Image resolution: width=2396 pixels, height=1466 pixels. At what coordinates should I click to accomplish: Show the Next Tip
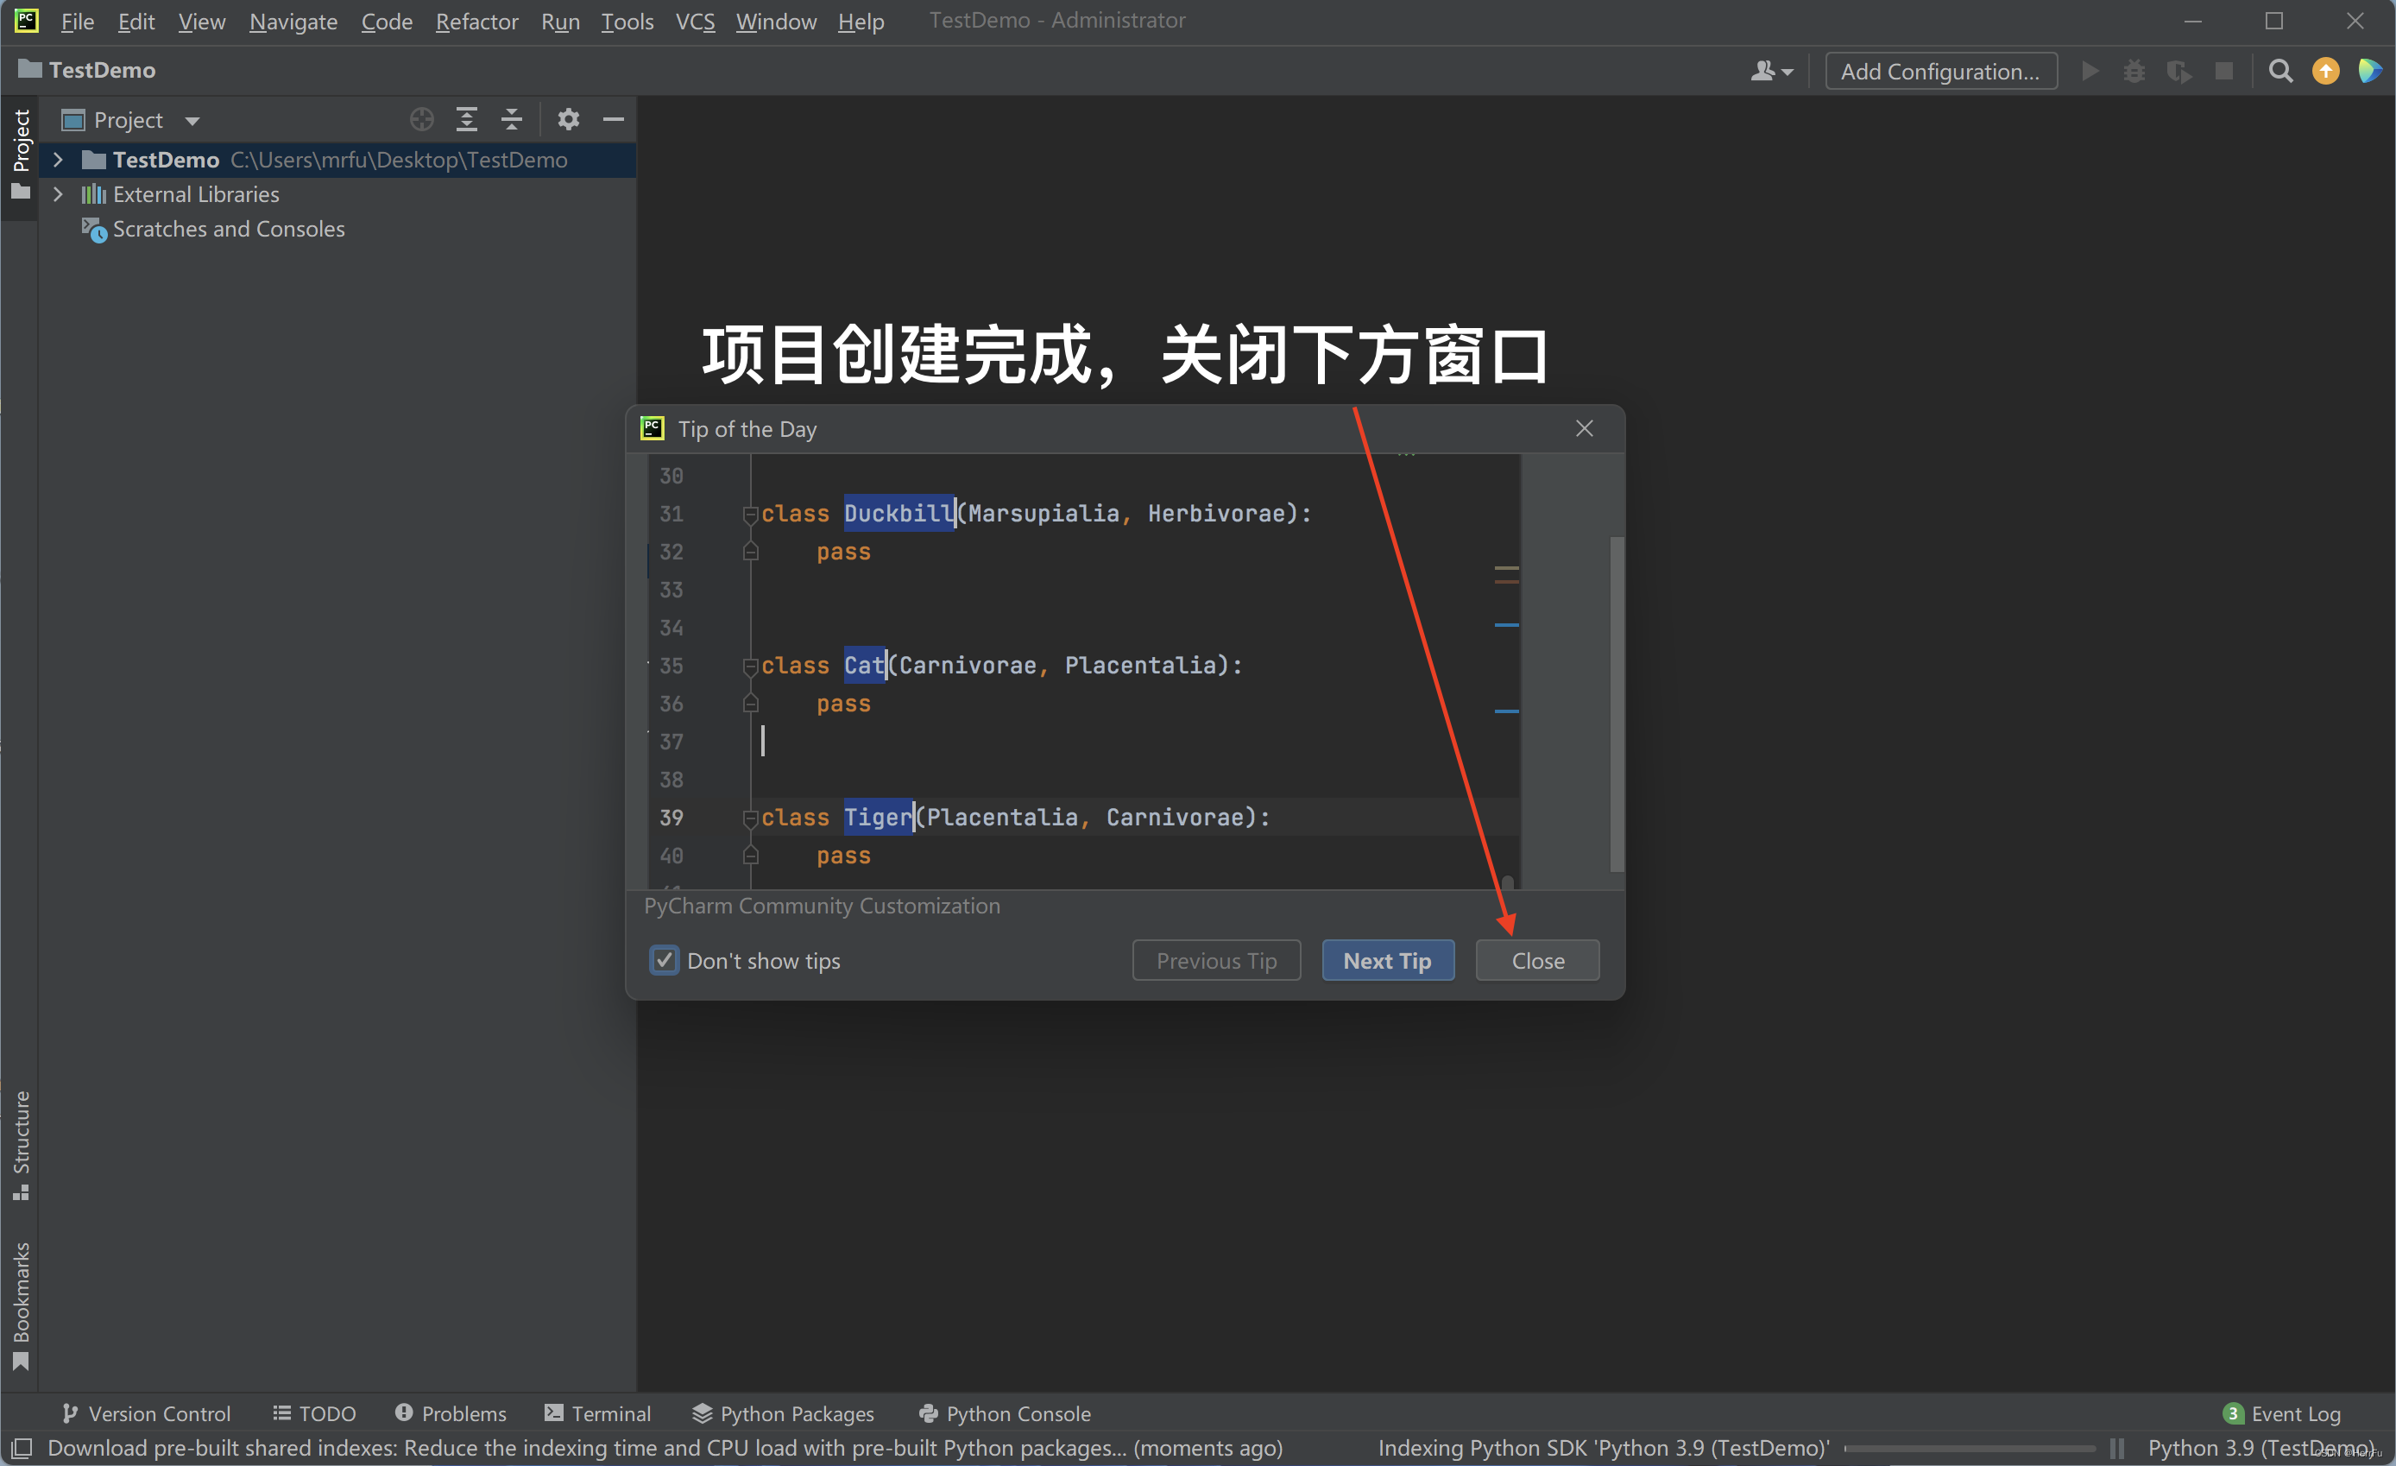[1388, 960]
